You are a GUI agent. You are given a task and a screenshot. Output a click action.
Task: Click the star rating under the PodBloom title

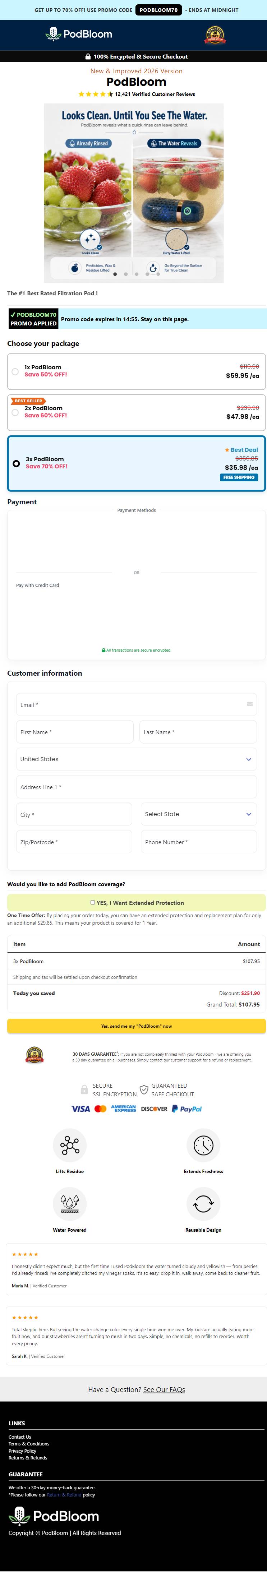(96, 94)
